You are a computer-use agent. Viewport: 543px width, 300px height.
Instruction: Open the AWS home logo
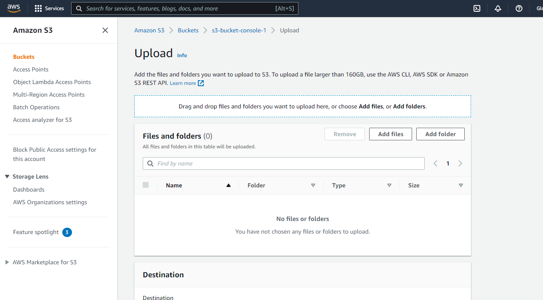[13, 8]
